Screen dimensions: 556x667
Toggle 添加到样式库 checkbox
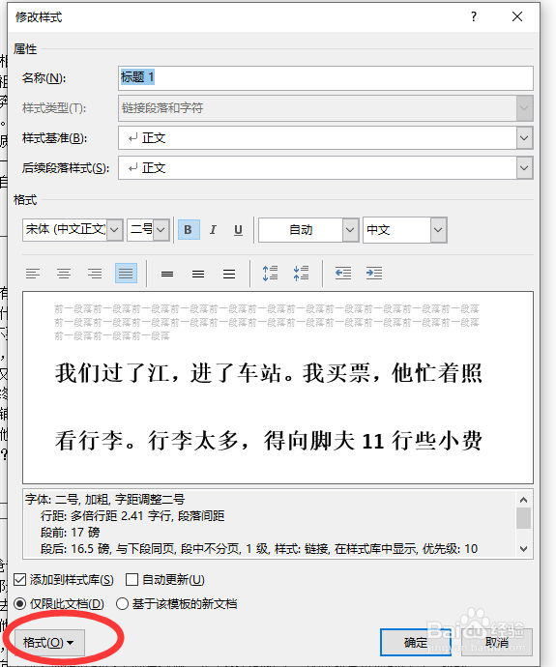tap(19, 580)
